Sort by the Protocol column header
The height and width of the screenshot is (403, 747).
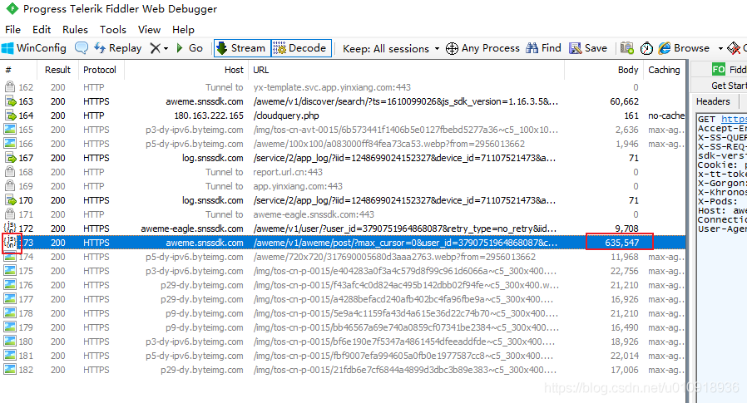[100, 70]
